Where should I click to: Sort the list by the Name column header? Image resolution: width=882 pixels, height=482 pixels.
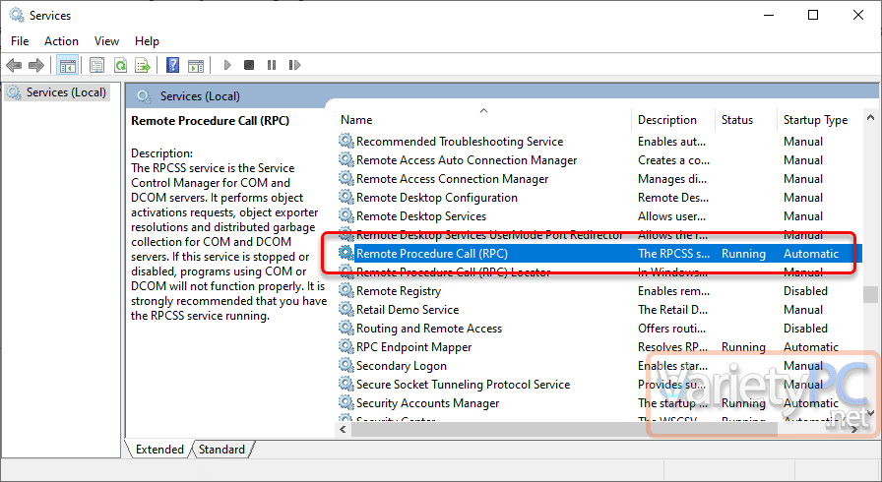(x=356, y=120)
